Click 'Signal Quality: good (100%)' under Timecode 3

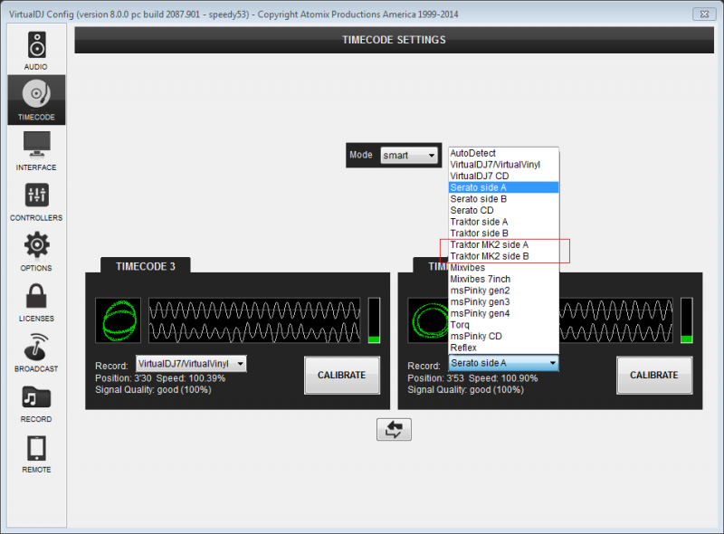153,390
